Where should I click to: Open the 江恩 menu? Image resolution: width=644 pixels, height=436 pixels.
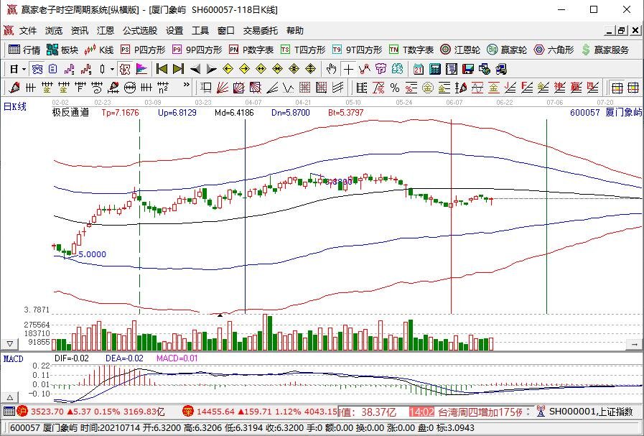tap(106, 30)
